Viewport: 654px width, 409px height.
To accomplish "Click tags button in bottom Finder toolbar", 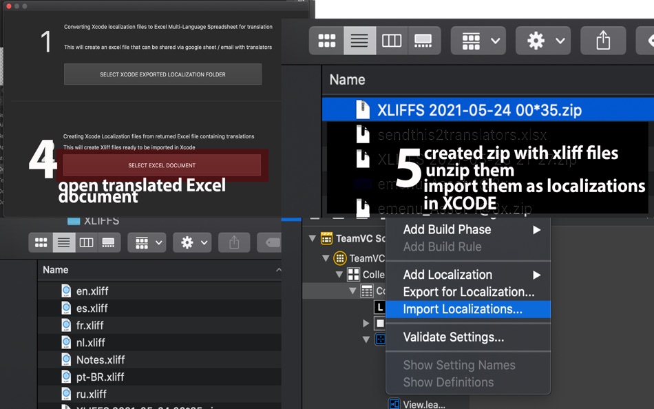I will (271, 242).
